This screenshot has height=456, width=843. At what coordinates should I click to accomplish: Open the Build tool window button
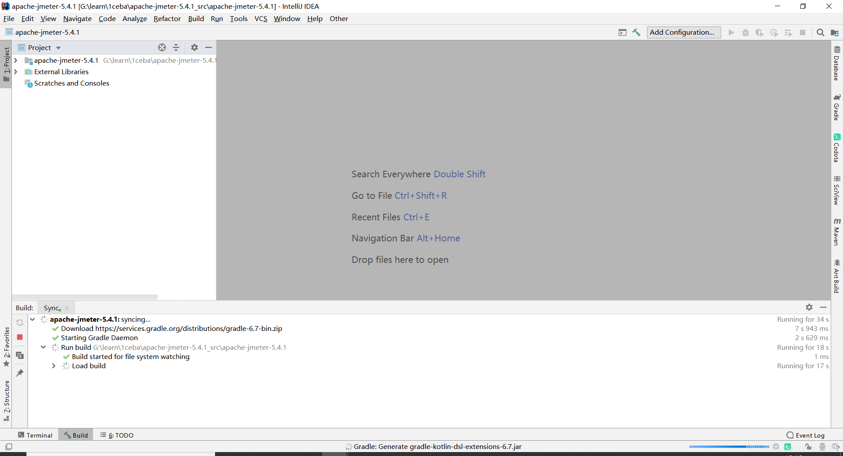[76, 435]
